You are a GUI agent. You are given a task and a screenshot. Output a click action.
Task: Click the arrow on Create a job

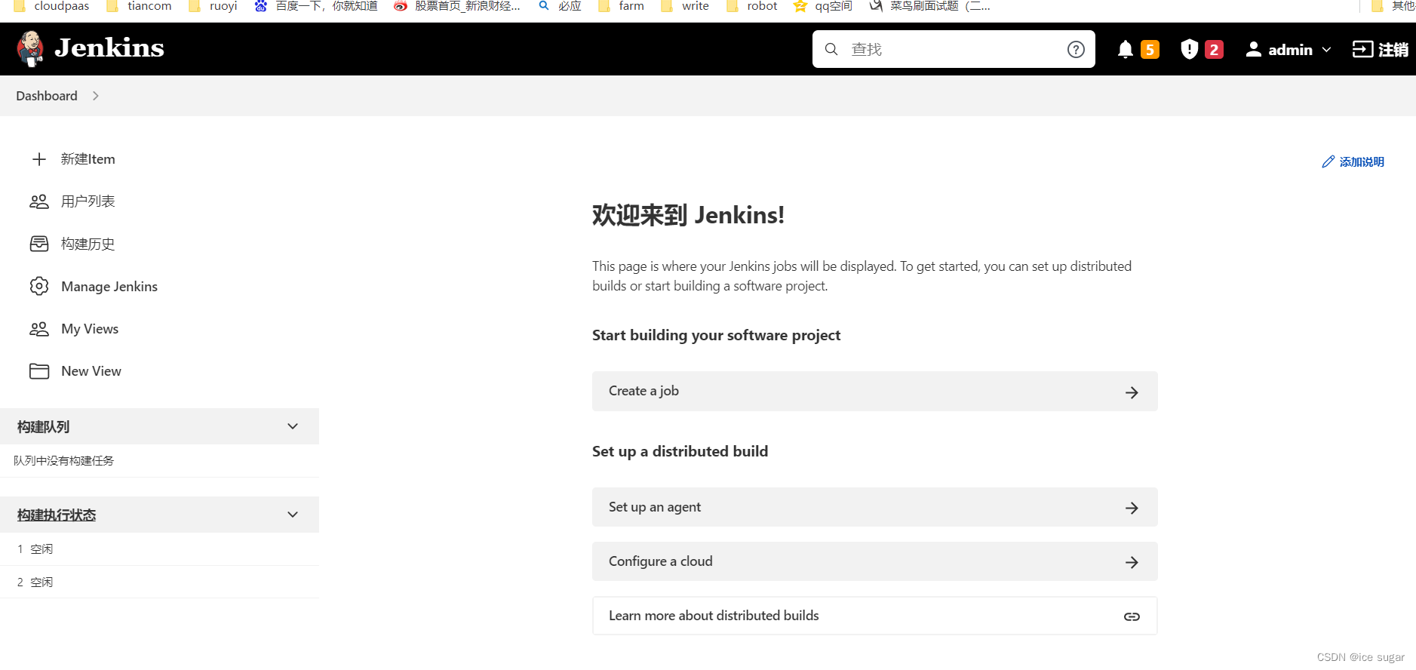[1132, 392]
